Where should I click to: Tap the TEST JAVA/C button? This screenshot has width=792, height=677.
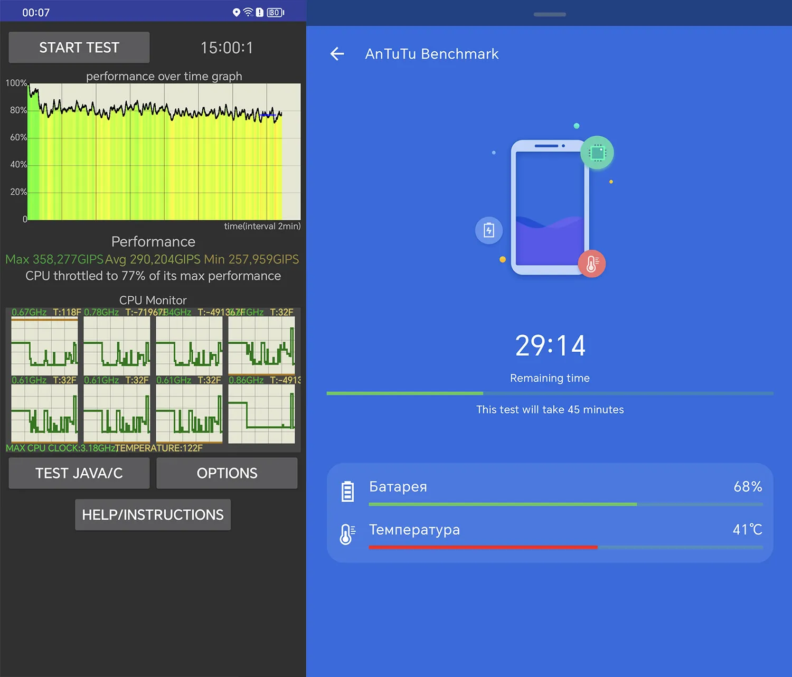[x=79, y=473]
